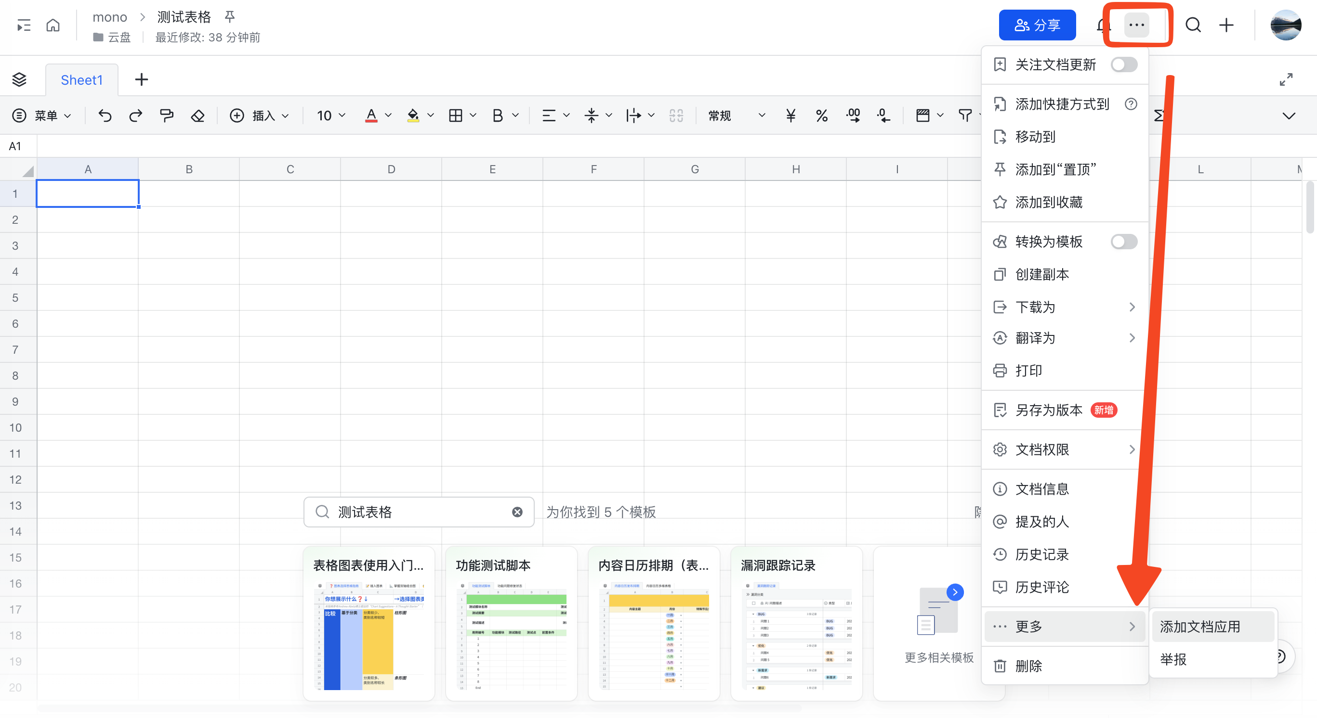Screen dimensions: 1317x718
Task: Select the format painter tool
Action: pyautogui.click(x=166, y=116)
